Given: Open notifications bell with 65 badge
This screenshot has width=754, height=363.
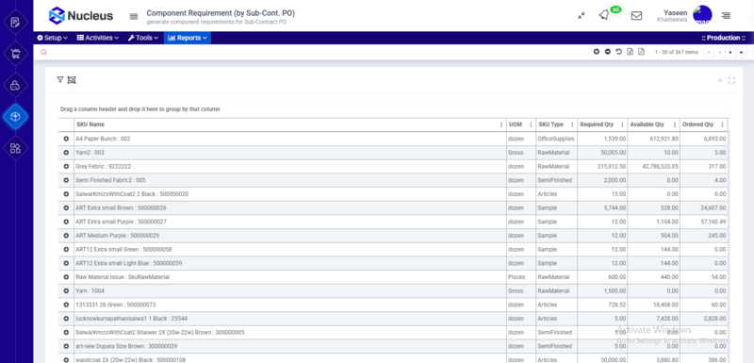Looking at the screenshot, I should pos(604,15).
